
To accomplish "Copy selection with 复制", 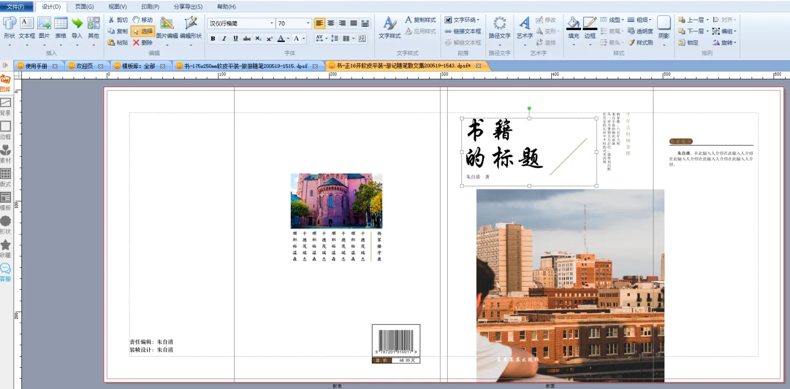I will pos(117,31).
